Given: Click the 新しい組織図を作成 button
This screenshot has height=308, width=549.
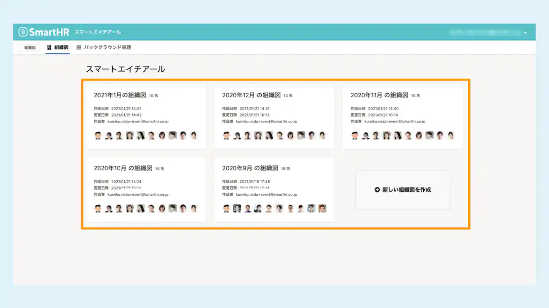Looking at the screenshot, I should [x=403, y=190].
